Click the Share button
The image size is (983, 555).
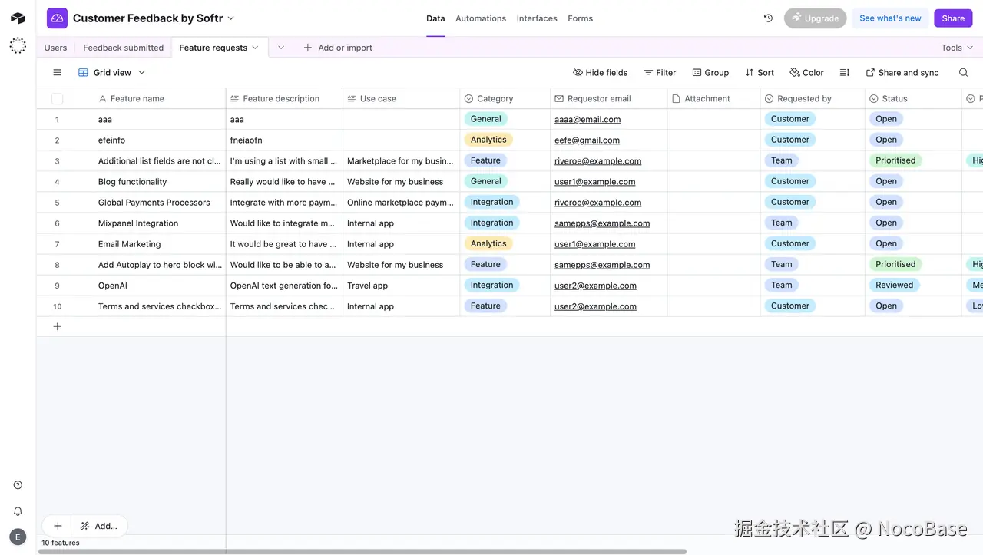point(952,18)
